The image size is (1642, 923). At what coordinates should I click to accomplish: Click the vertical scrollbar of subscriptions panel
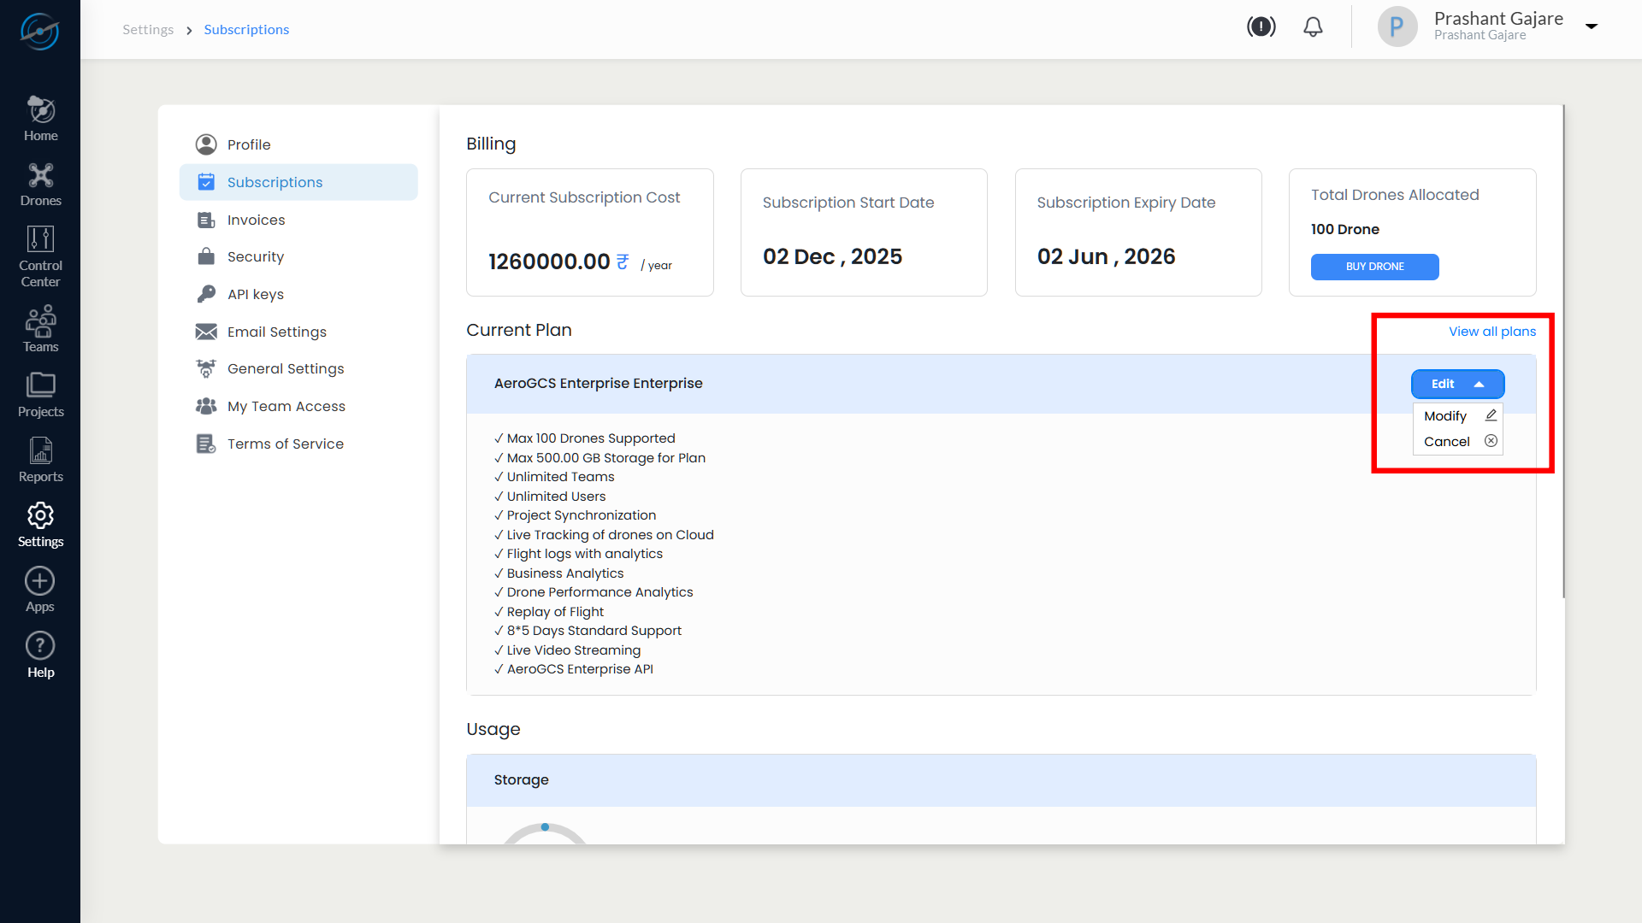point(1562,350)
